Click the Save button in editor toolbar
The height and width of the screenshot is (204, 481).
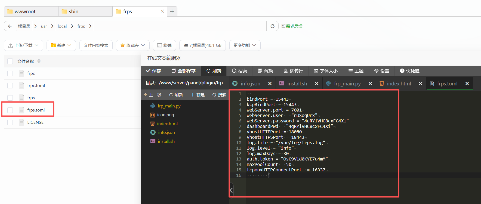[153, 71]
